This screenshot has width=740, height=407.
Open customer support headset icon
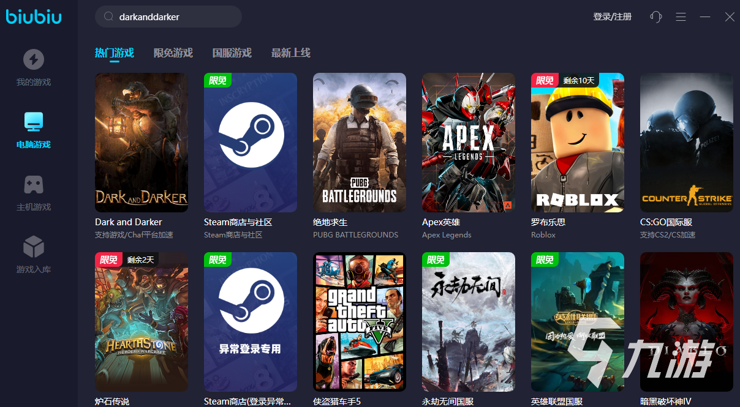coord(655,17)
